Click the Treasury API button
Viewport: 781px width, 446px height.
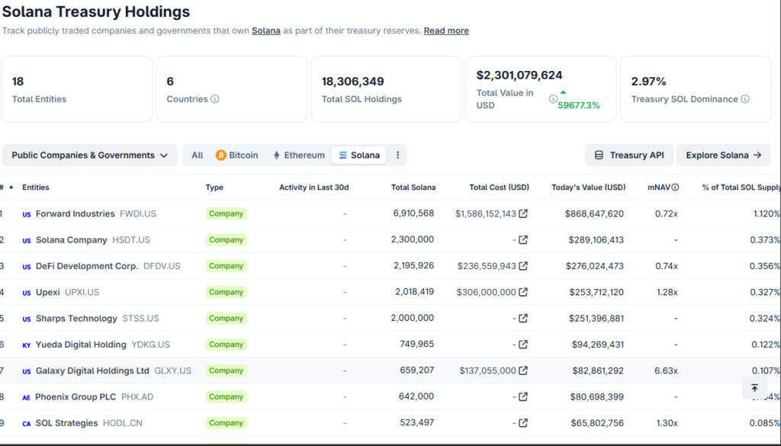(x=628, y=156)
